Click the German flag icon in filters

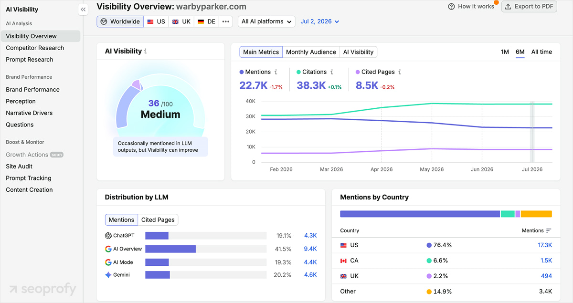(x=201, y=21)
